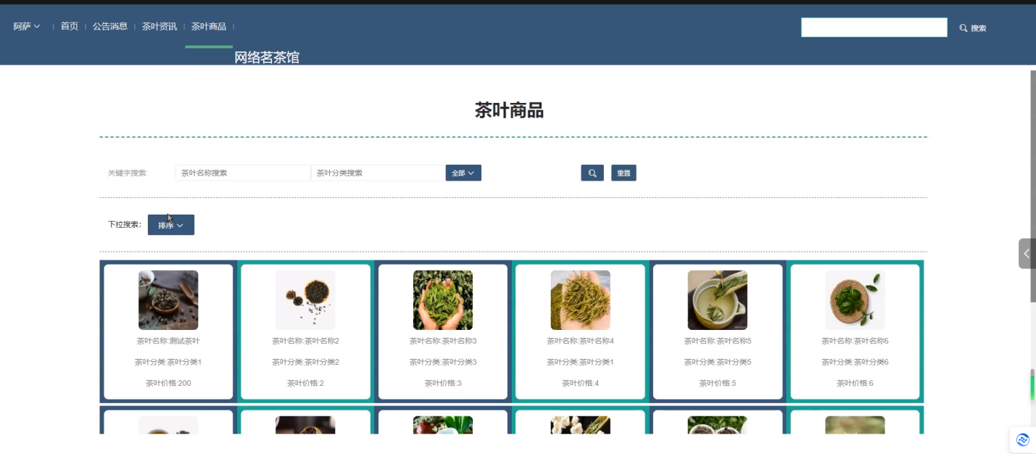The height and width of the screenshot is (454, 1036).
Task: Click the text 茶叶分类:茶叶分类2
Action: point(305,362)
